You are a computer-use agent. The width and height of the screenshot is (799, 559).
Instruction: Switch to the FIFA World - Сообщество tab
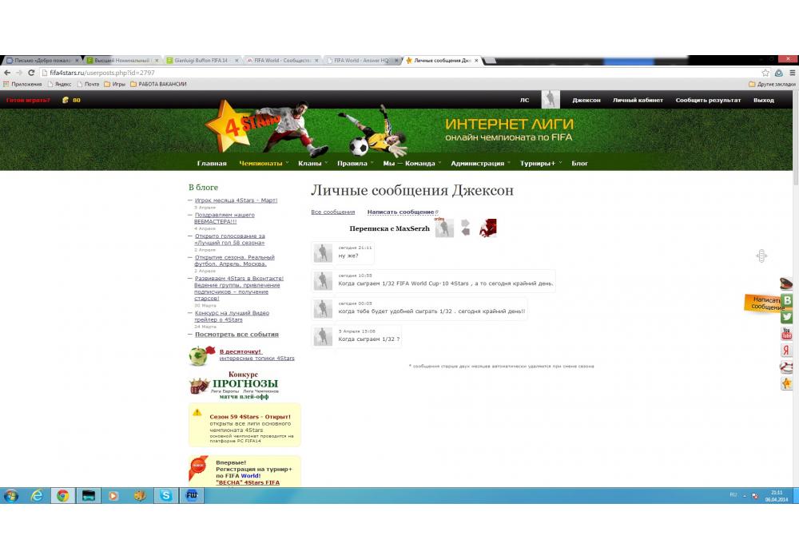pos(282,60)
